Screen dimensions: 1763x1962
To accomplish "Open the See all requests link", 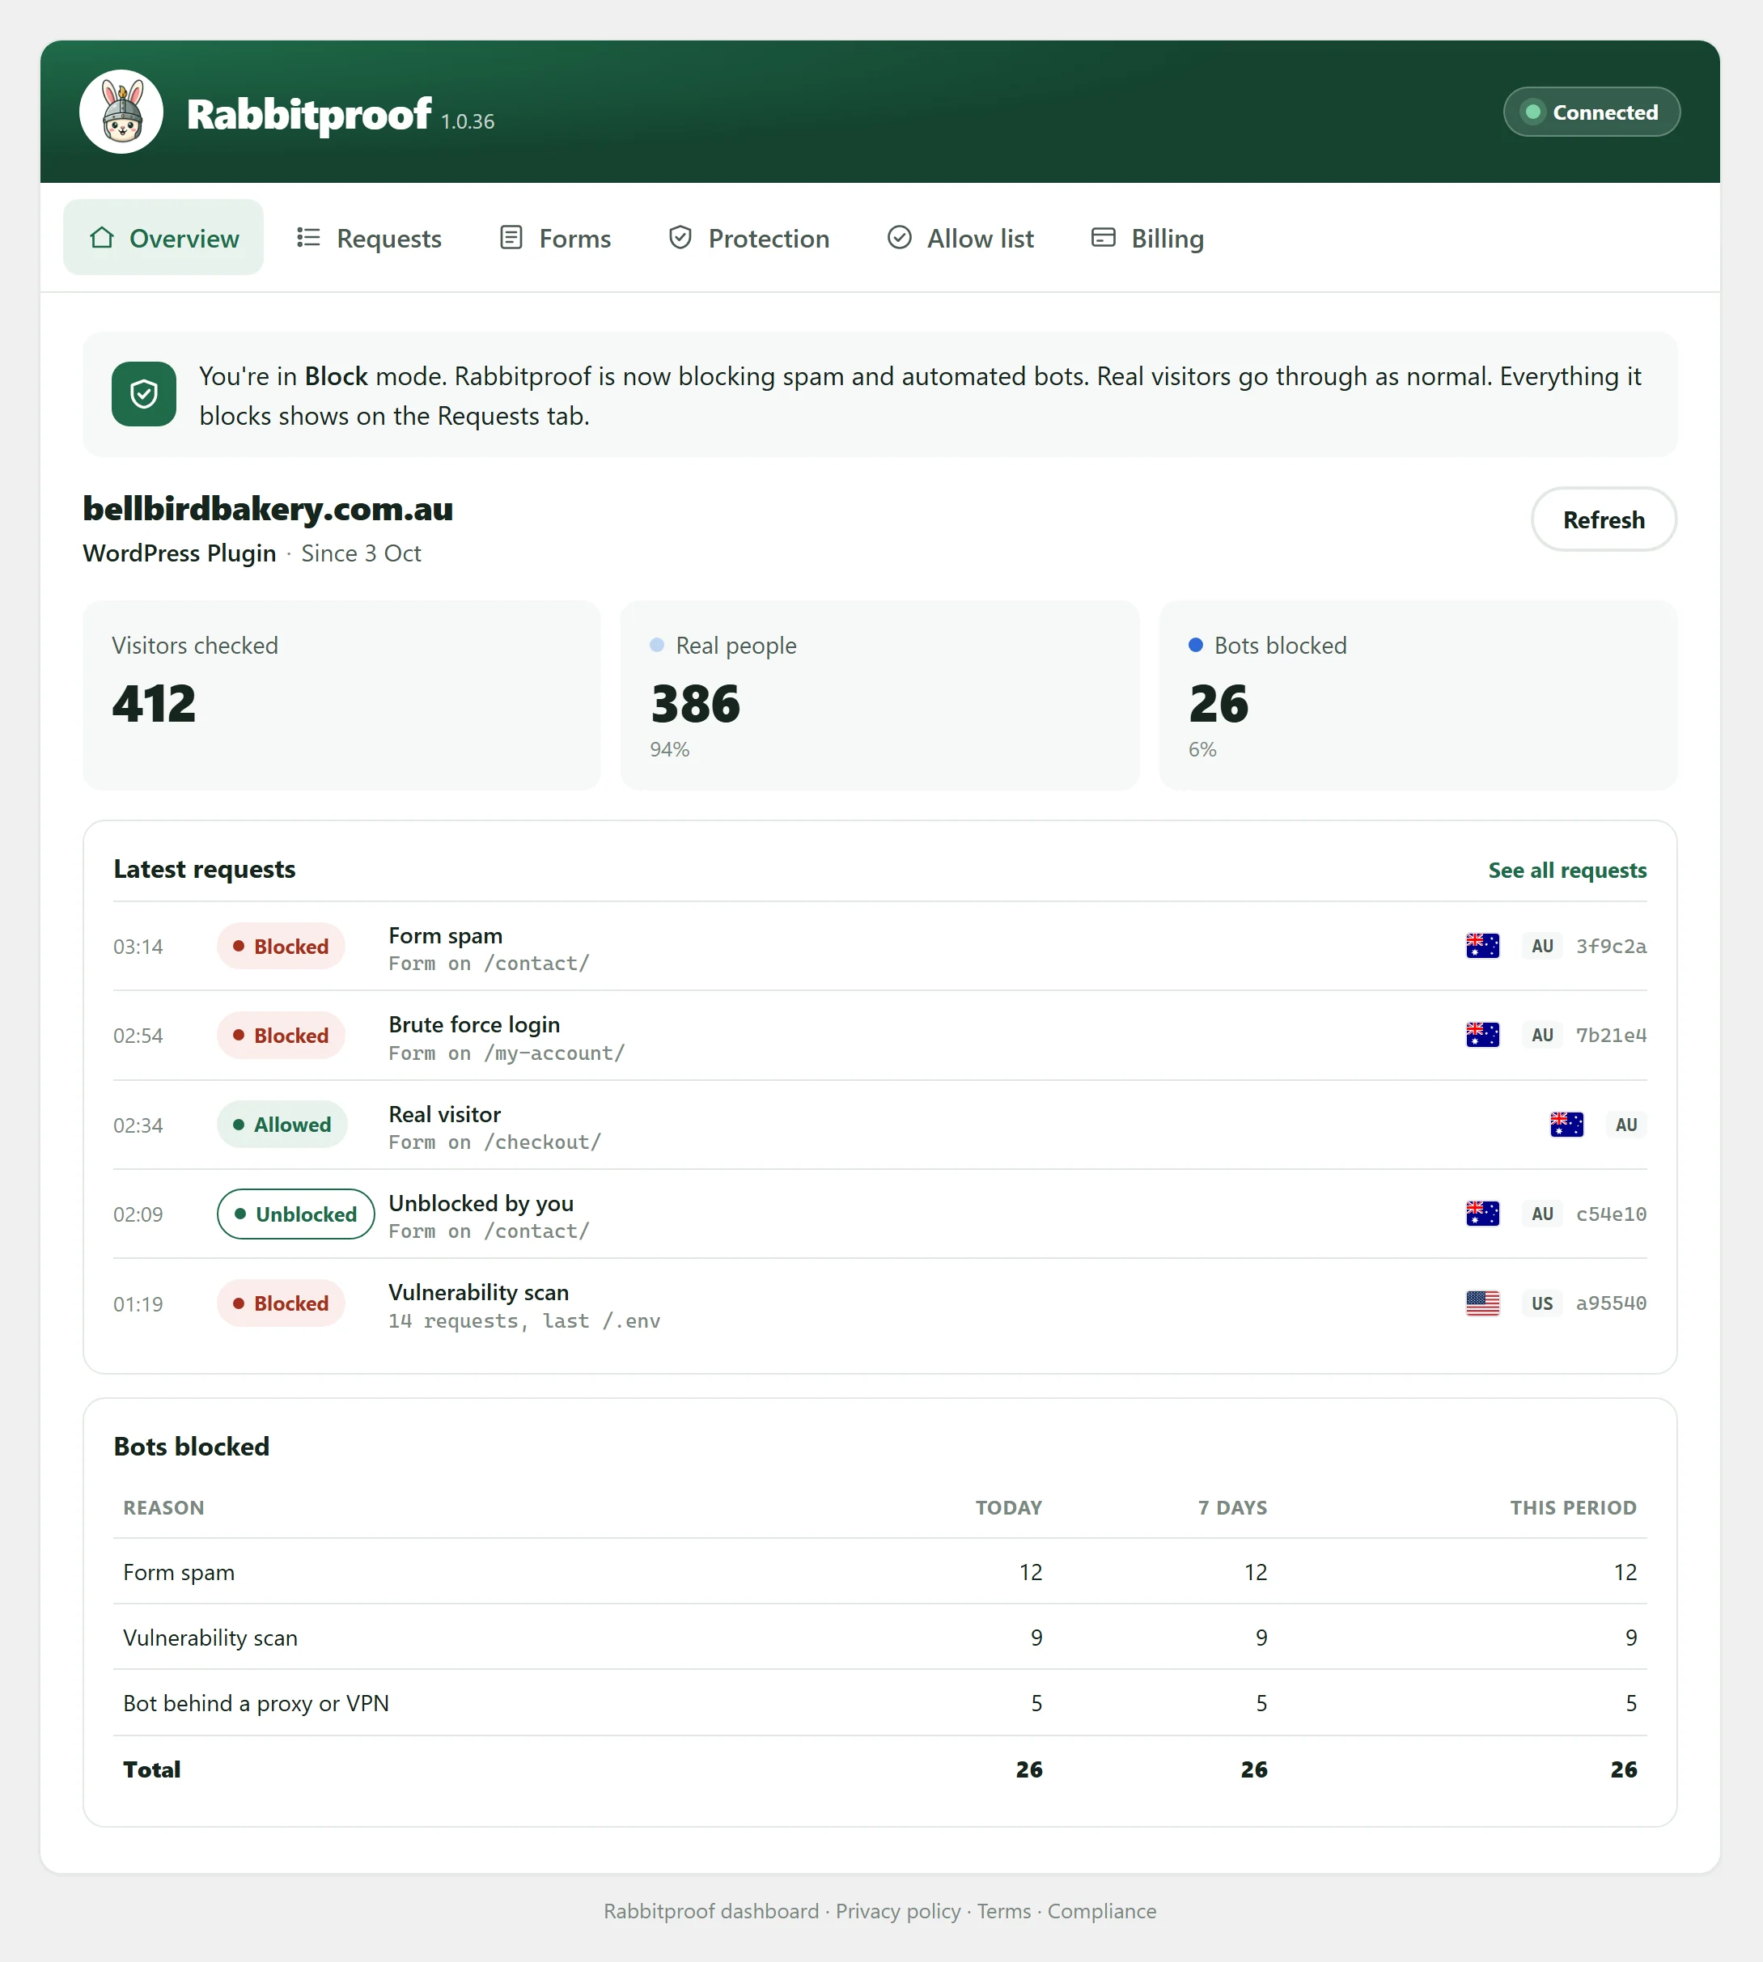I will tap(1567, 870).
